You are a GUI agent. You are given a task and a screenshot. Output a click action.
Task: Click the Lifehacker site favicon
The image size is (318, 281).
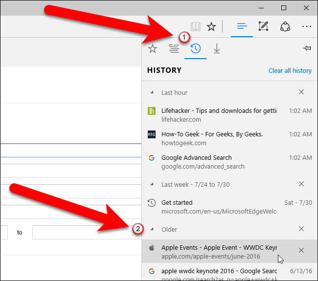tap(152, 111)
